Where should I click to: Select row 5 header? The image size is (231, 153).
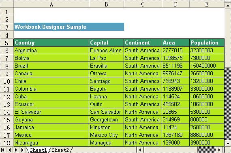click(7, 43)
